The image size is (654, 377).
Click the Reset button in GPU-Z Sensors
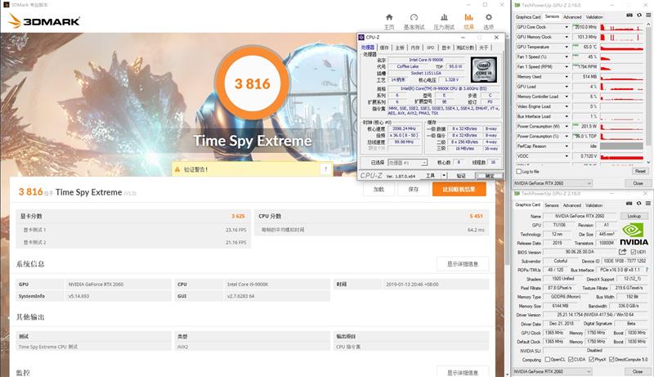(x=638, y=171)
